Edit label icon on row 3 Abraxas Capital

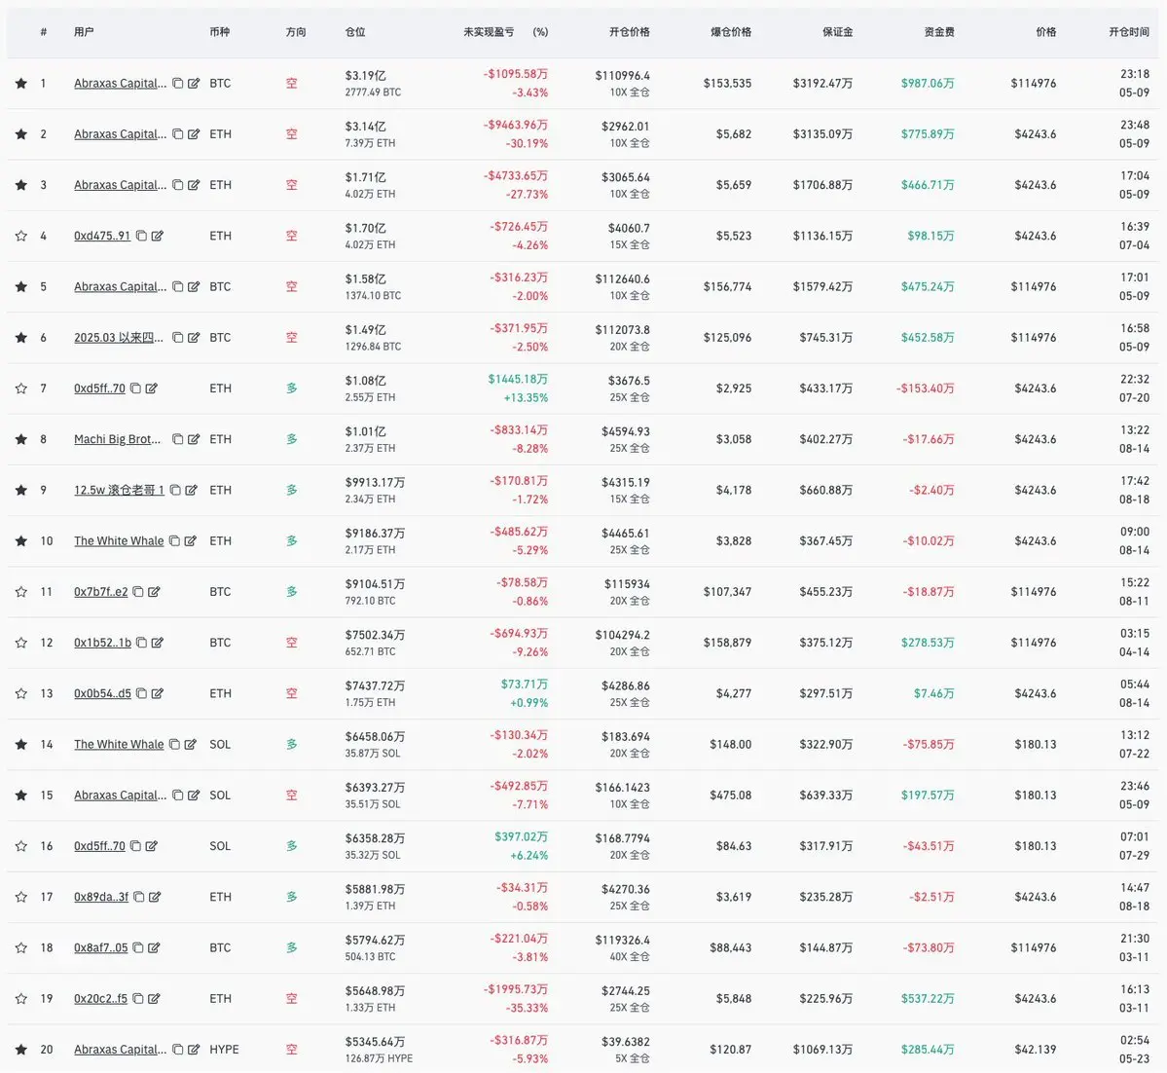pos(194,185)
